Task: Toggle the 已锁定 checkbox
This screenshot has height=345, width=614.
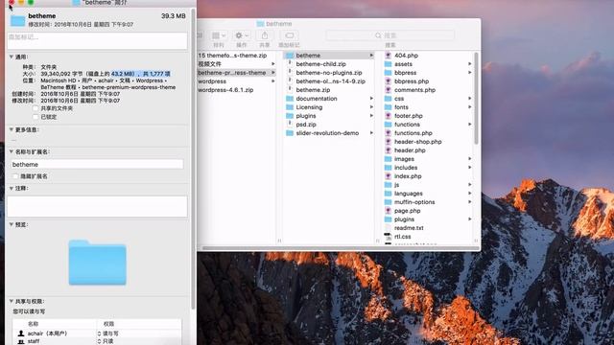Action: (x=35, y=117)
